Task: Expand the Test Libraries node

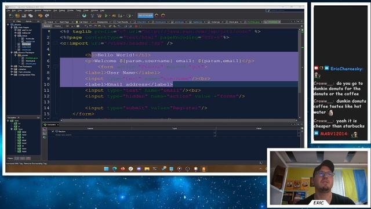Action: click(12, 72)
